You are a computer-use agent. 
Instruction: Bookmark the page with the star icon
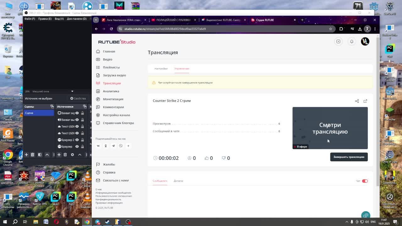pos(330,29)
